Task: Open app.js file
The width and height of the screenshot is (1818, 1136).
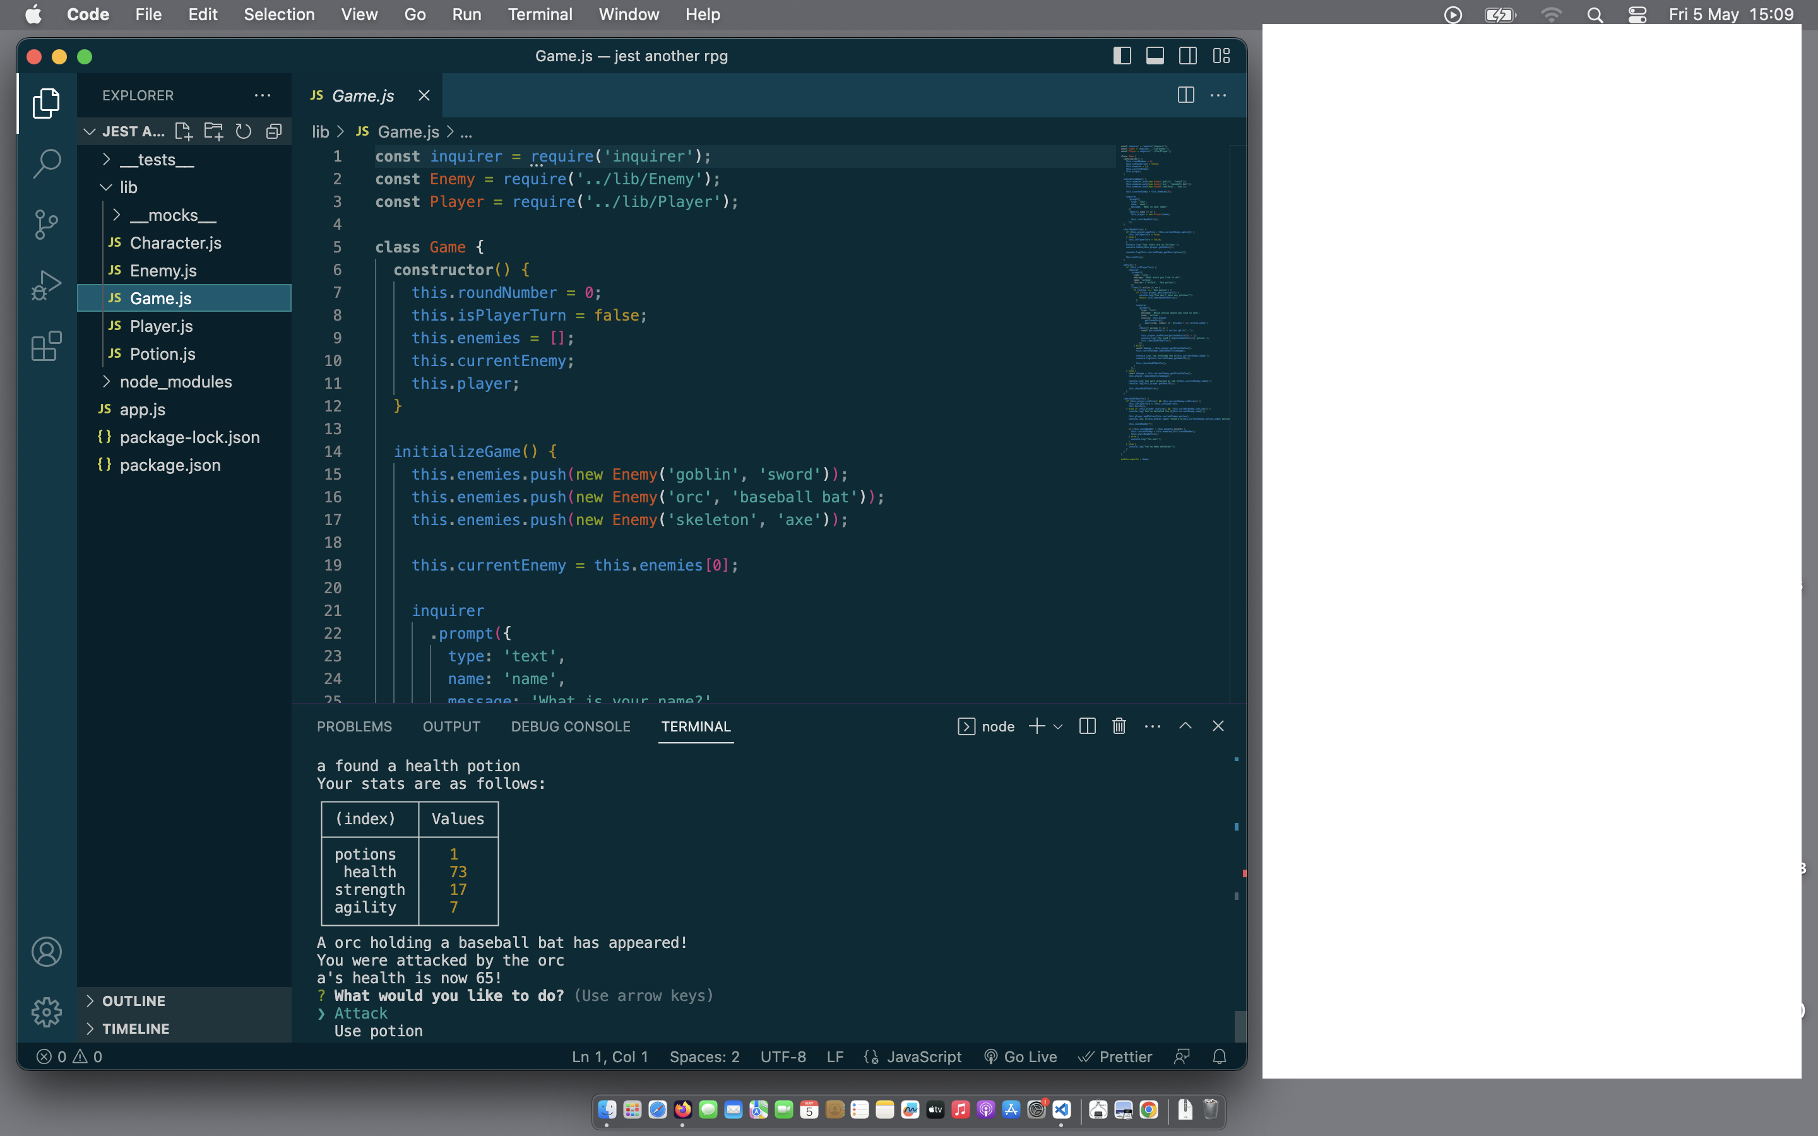Action: pos(184,410)
